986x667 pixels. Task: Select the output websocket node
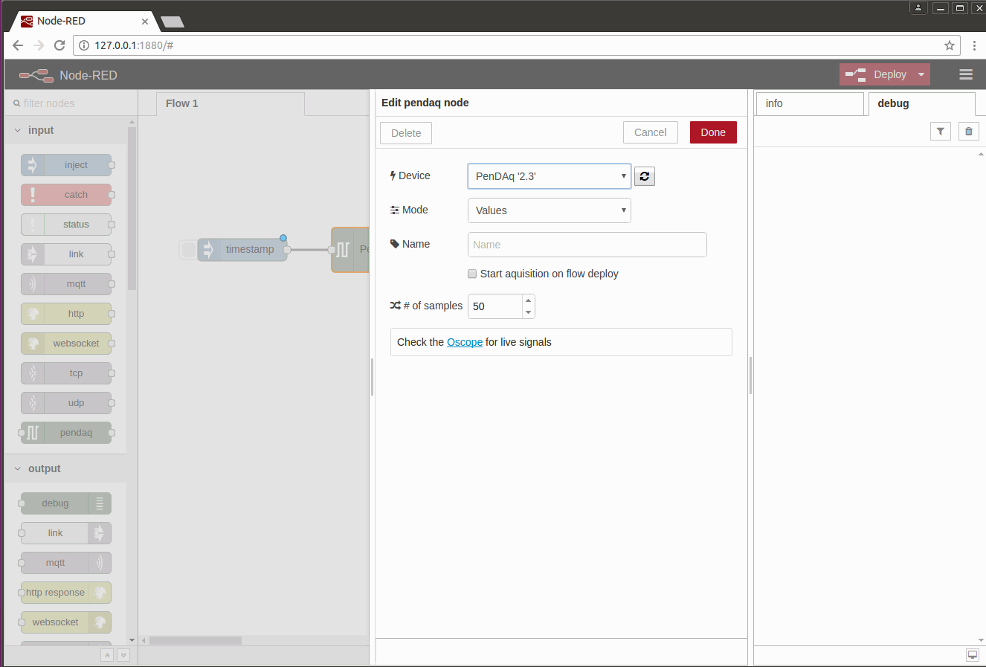[x=66, y=622]
